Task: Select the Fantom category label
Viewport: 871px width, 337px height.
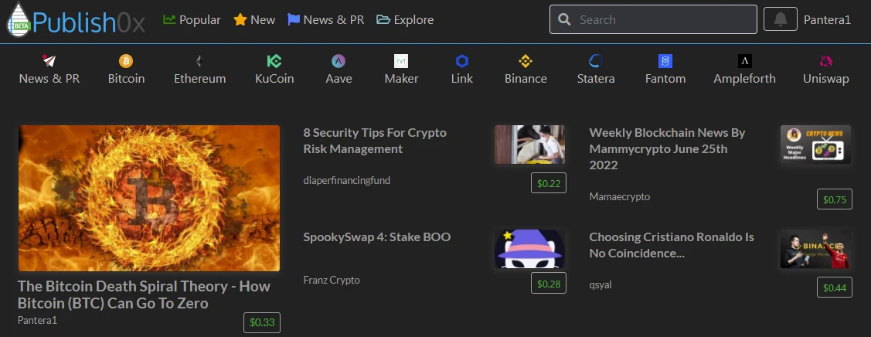Action: 665,78
